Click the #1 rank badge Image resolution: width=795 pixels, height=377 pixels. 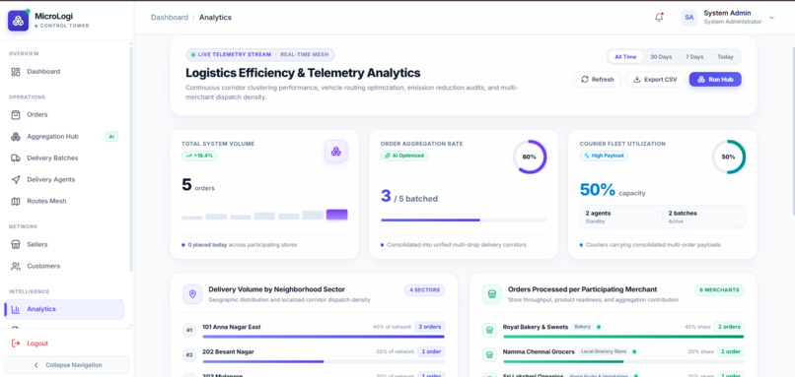click(189, 331)
